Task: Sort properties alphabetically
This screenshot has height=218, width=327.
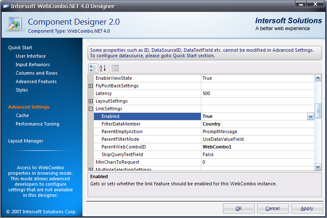Action: 103,68
